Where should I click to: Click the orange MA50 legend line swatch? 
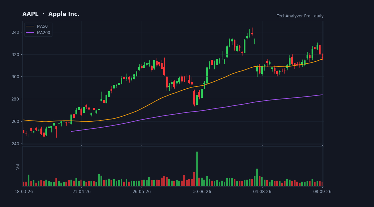point(30,26)
